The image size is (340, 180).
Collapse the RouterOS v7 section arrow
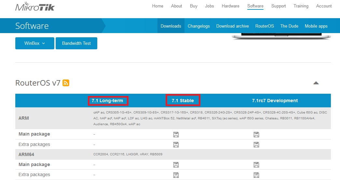pos(316,83)
